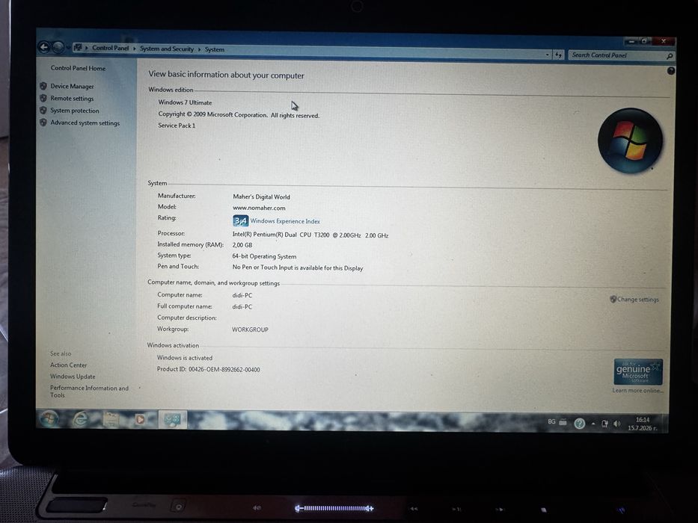Viewport: 698px width, 523px height.
Task: Click the BG language indicator
Action: click(551, 421)
